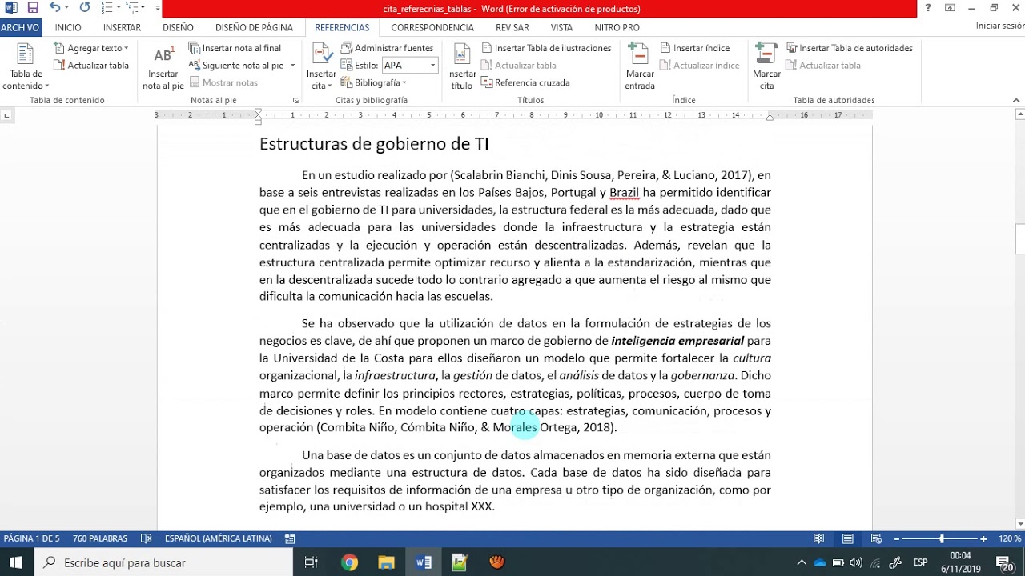
Task: Open Ribbon display options icon
Action: tap(950, 8)
